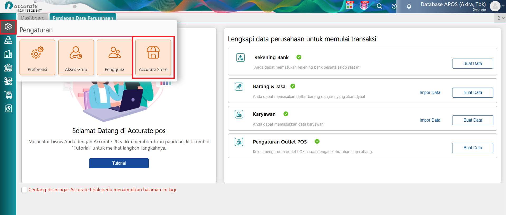Open the reports chart sidebar icon
The height and width of the screenshot is (215, 506).
(8, 108)
